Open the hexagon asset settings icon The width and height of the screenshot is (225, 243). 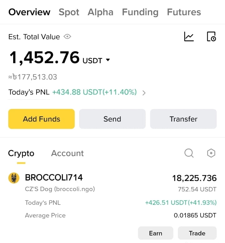pyautogui.click(x=211, y=153)
